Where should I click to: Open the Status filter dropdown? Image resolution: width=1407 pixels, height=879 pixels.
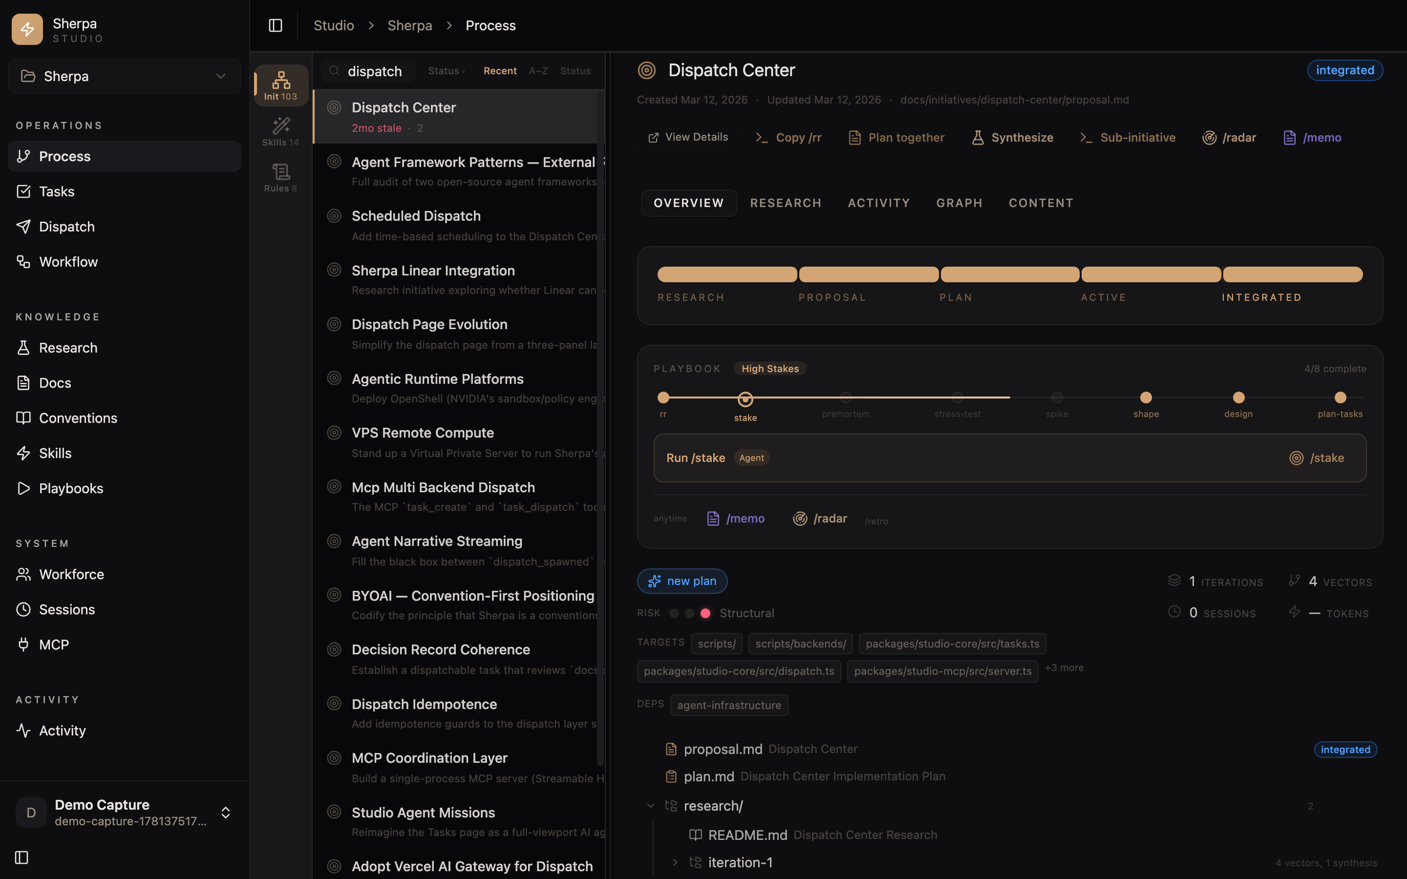tap(447, 71)
